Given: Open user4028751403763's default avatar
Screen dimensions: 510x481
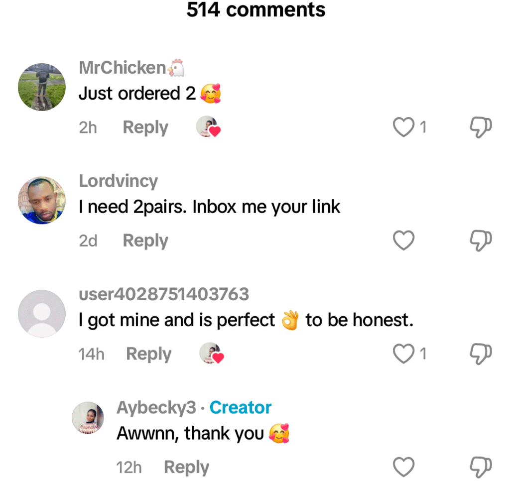Looking at the screenshot, I should coord(42,313).
